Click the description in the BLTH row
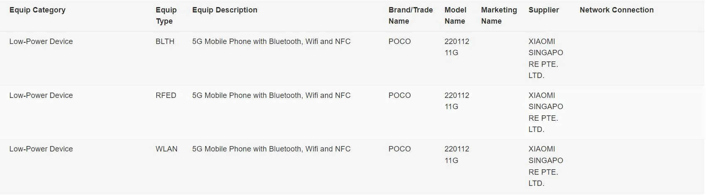 tap(271, 41)
